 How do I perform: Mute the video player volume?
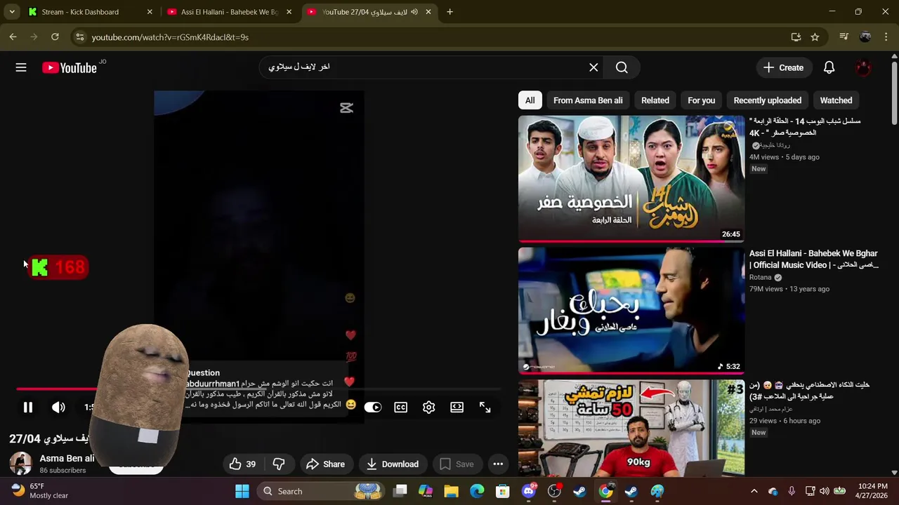58,407
